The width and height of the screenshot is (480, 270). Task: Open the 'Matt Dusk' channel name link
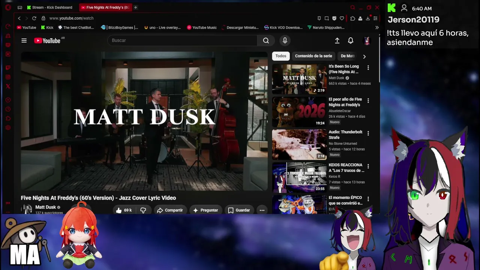pos(45,207)
